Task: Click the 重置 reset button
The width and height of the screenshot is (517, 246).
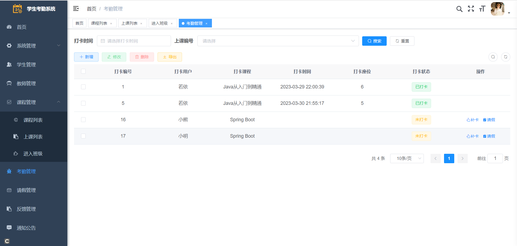Action: [x=402, y=41]
